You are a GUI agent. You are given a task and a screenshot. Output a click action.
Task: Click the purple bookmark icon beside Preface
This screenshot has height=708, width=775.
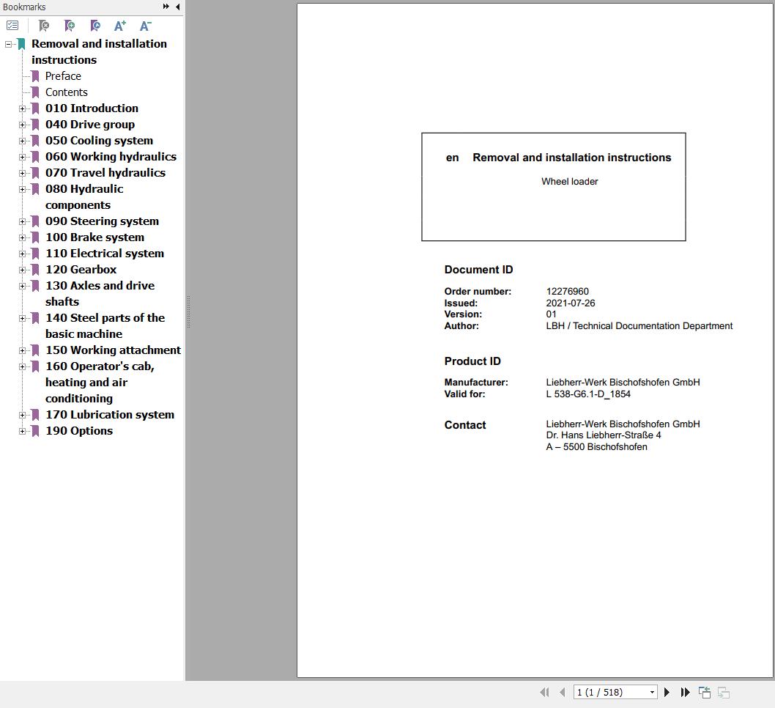(x=35, y=76)
